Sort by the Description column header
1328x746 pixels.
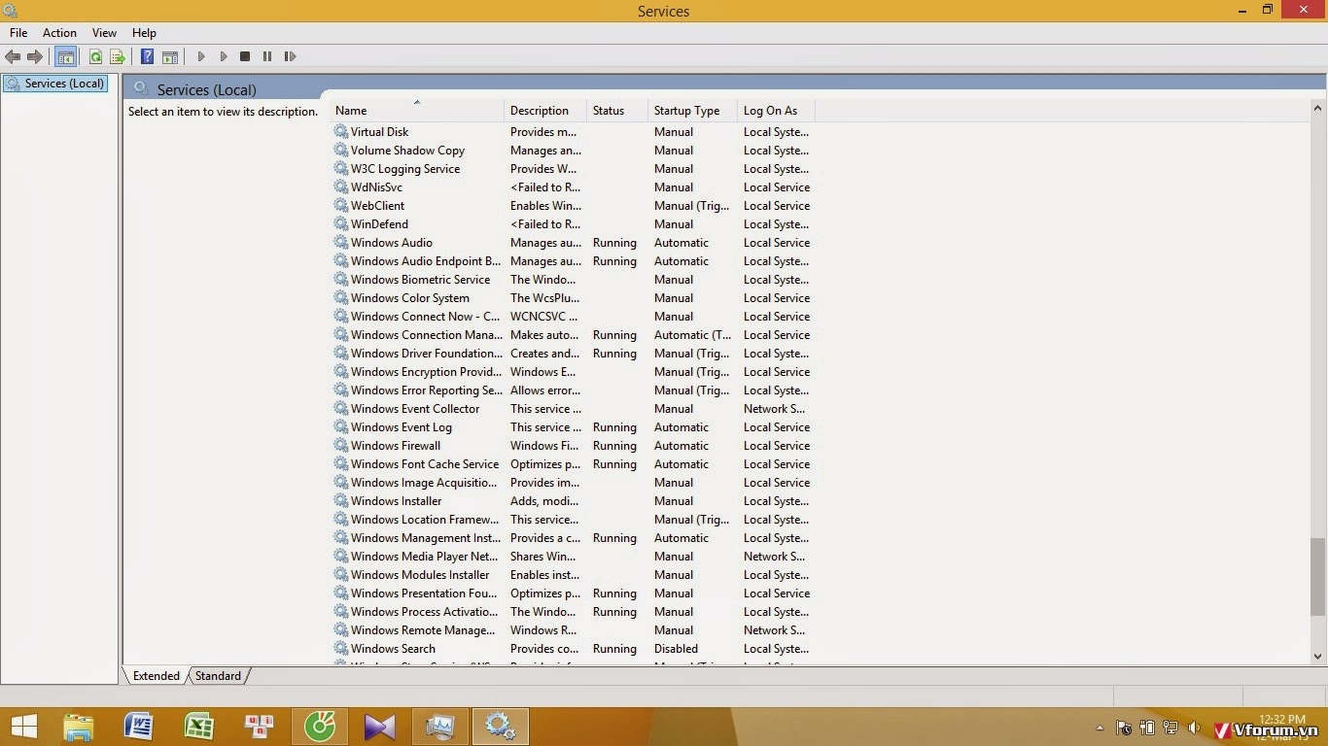click(x=545, y=110)
